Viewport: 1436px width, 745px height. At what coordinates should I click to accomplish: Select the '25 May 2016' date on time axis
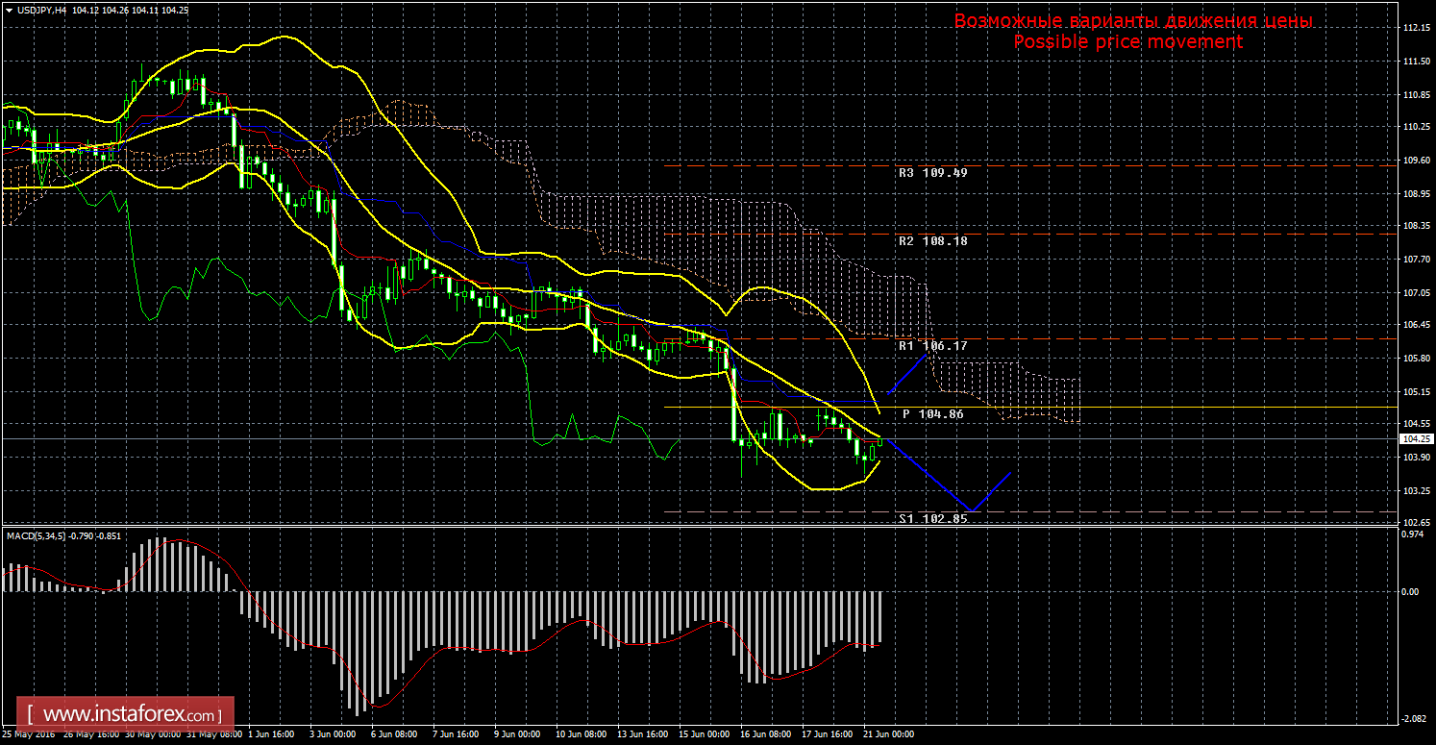click(x=27, y=734)
